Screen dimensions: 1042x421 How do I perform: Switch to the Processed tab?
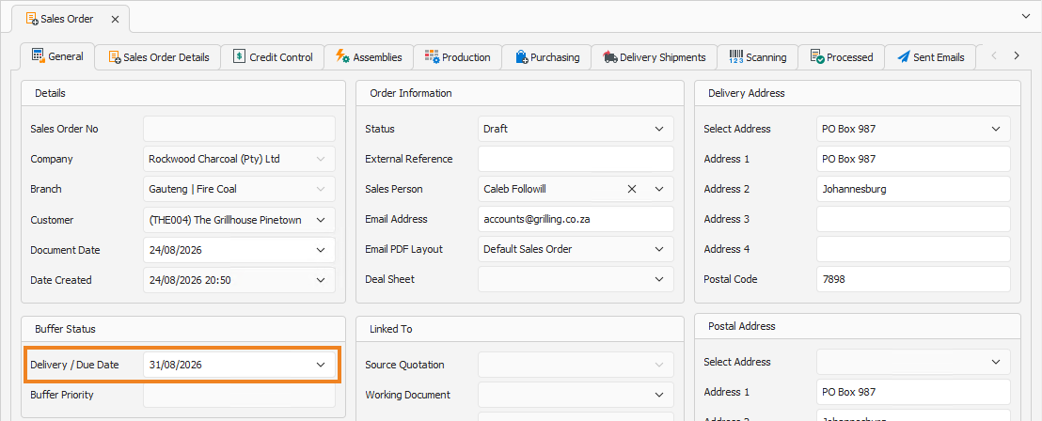pyautogui.click(x=841, y=57)
